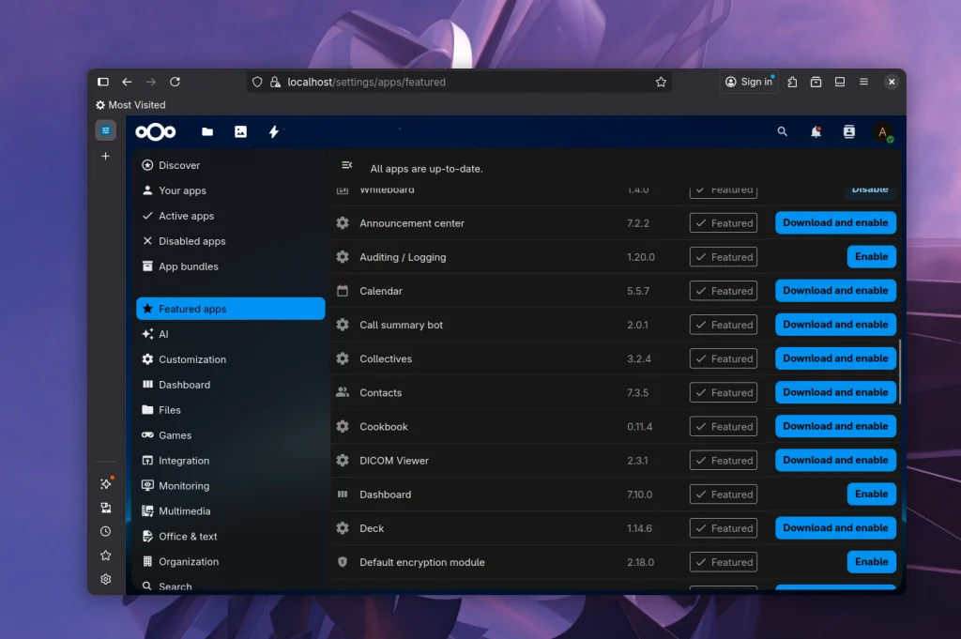Reload the page in browser

[x=175, y=82]
